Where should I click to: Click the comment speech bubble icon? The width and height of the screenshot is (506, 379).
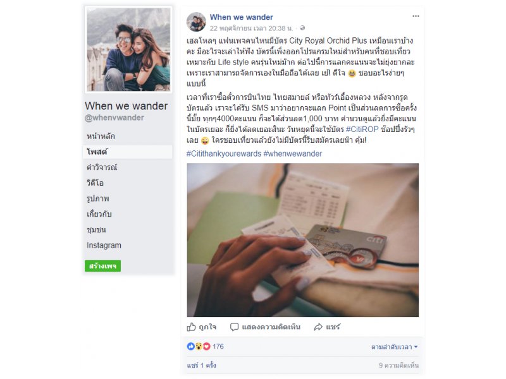234,327
